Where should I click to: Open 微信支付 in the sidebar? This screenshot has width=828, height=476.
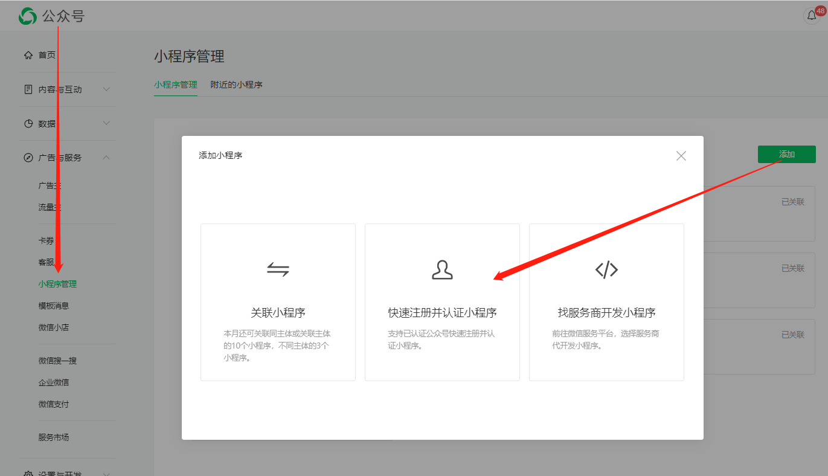click(54, 404)
